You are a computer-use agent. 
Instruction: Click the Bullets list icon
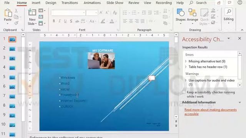[x=125, y=13]
